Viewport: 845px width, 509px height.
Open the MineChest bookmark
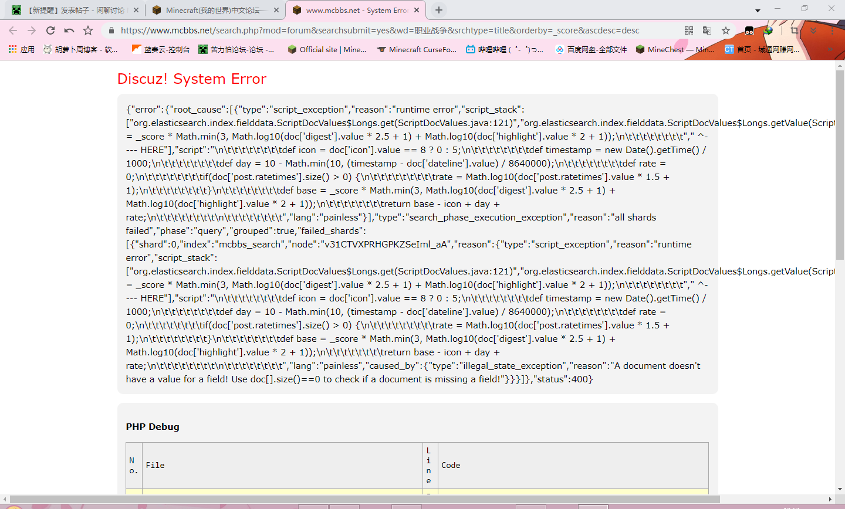coord(675,49)
